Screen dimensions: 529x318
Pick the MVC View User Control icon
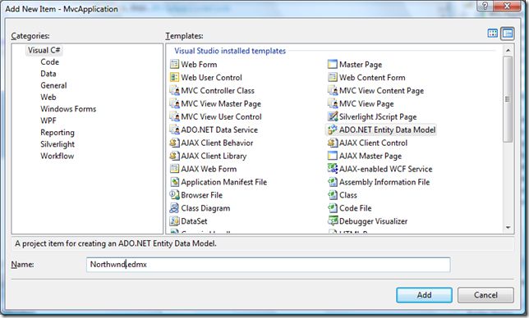[174, 116]
